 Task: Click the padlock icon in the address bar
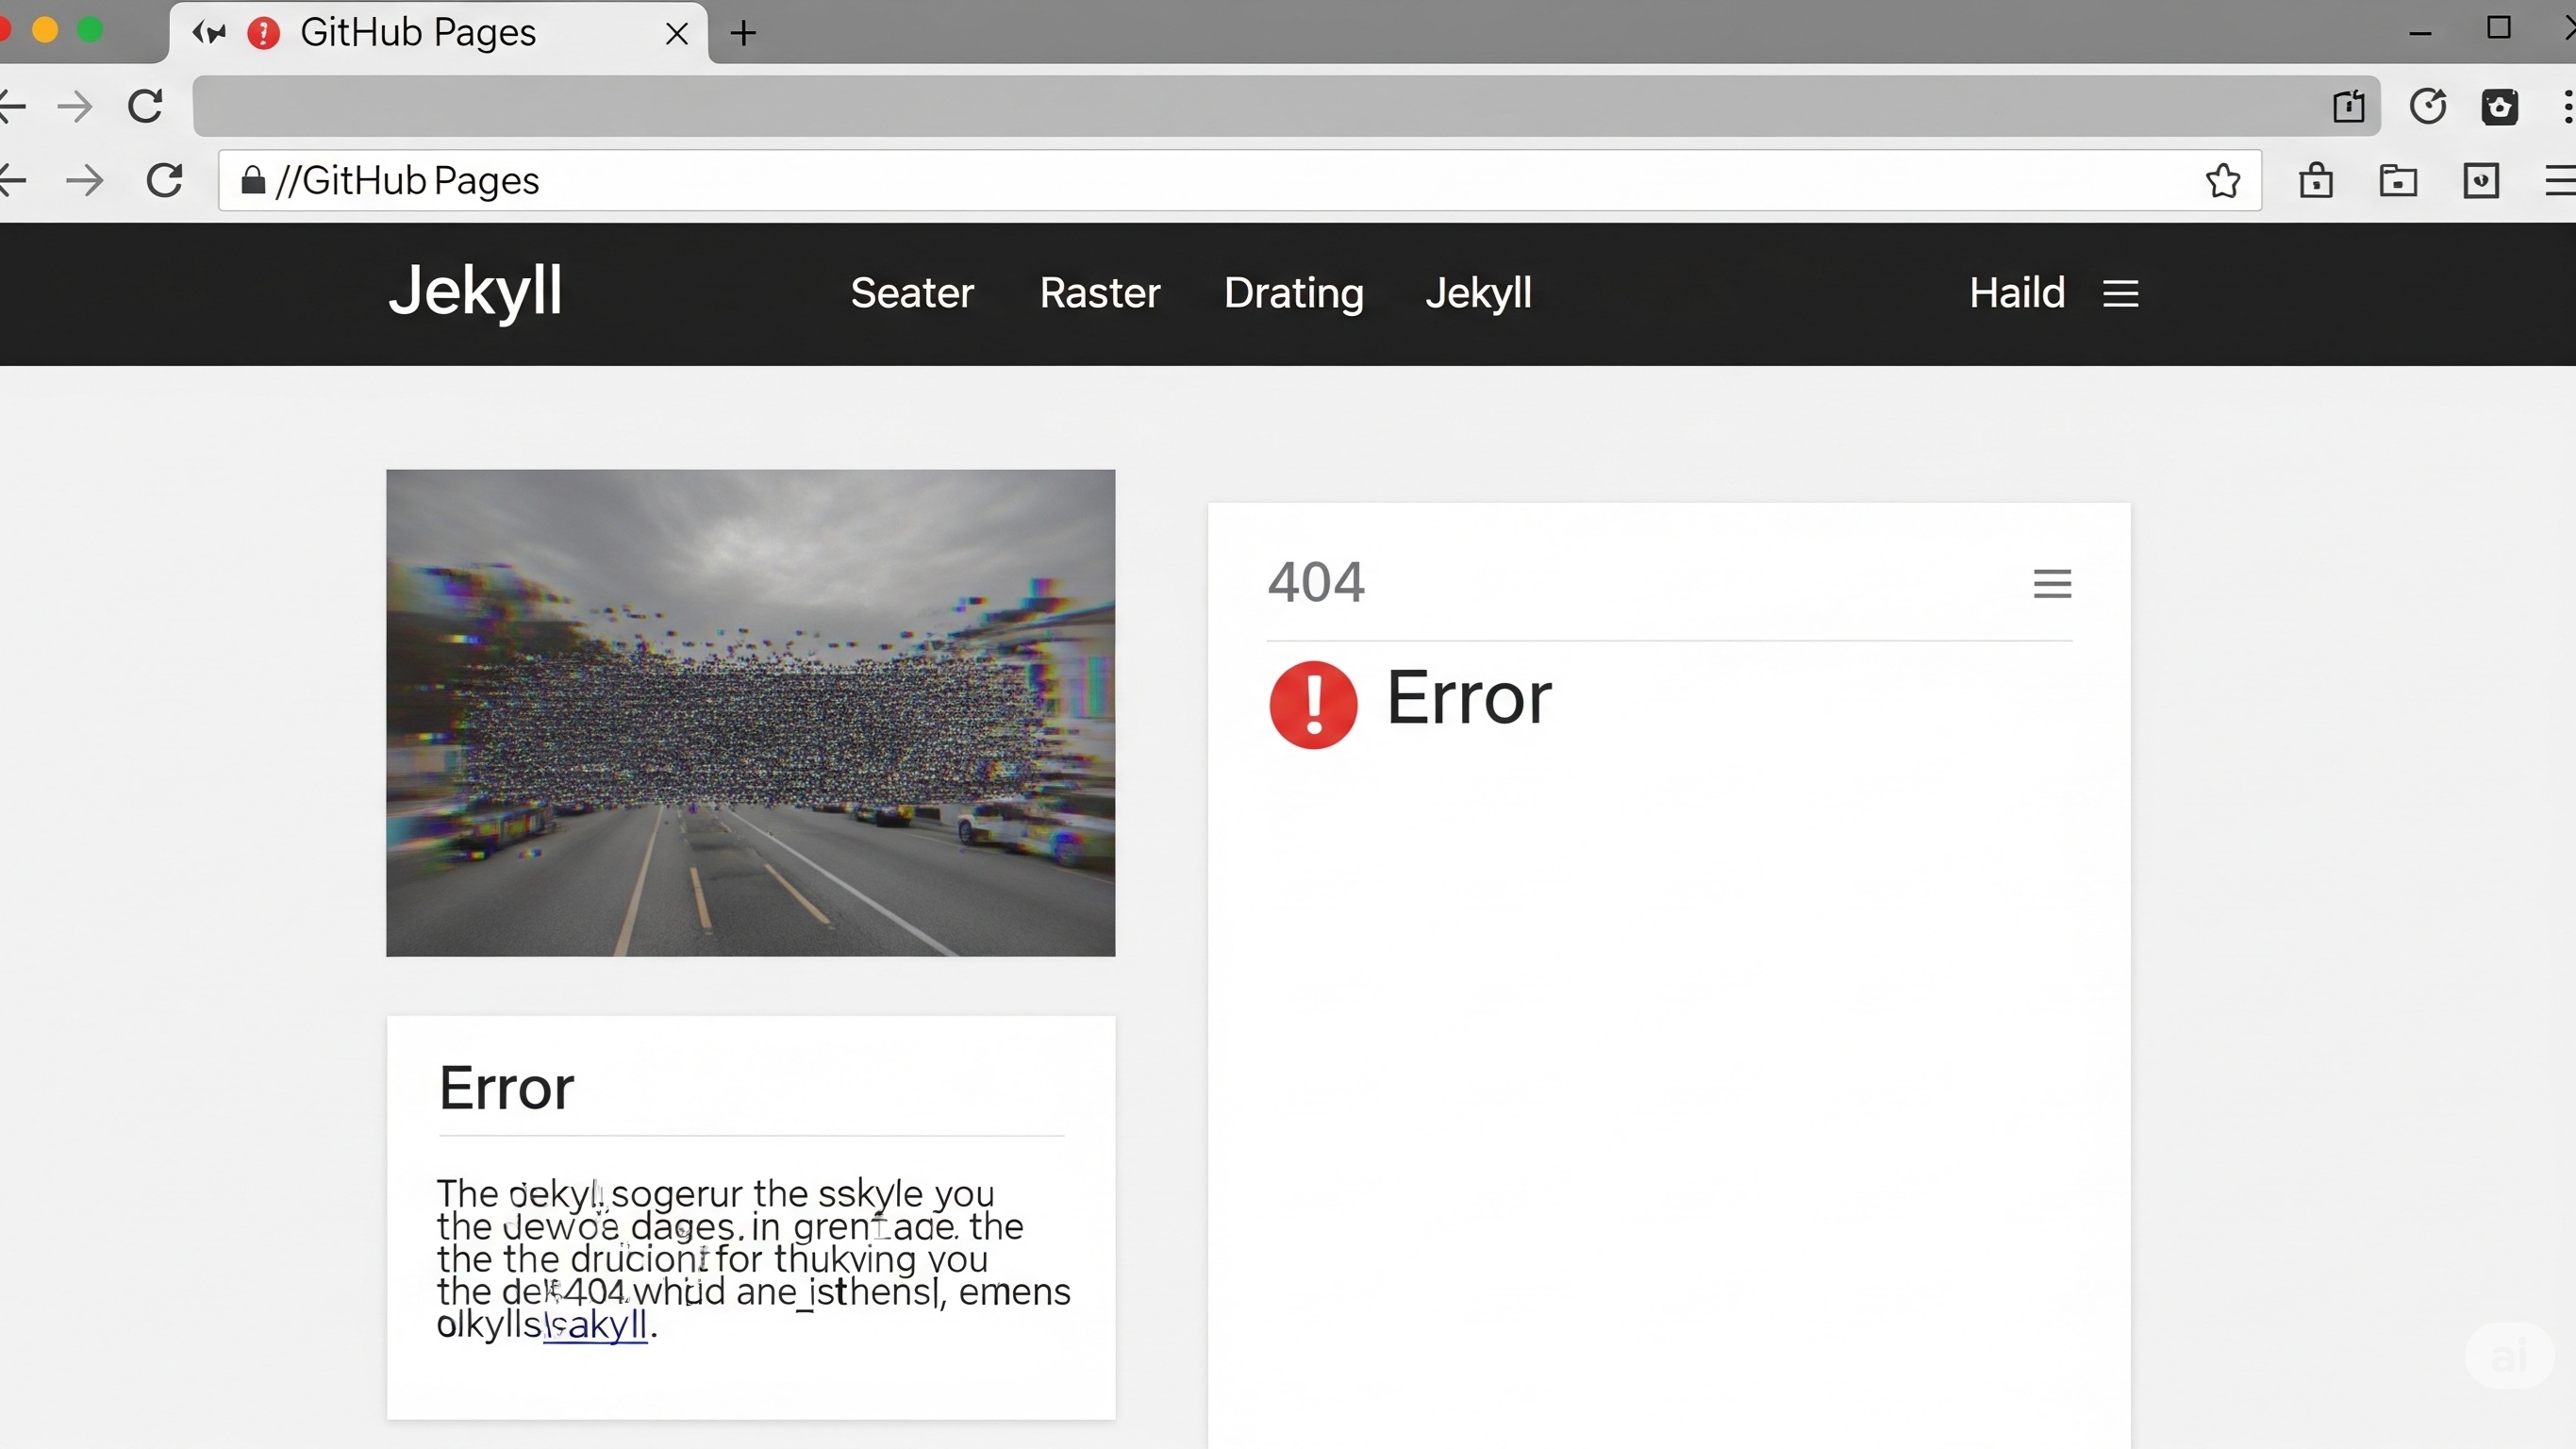pos(252,180)
